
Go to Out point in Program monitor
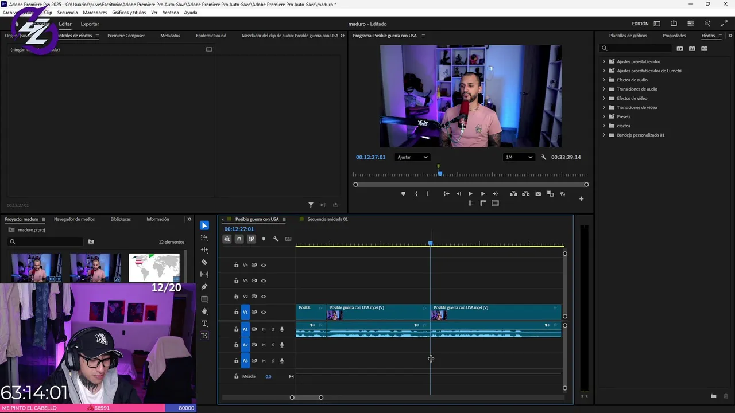click(x=495, y=194)
